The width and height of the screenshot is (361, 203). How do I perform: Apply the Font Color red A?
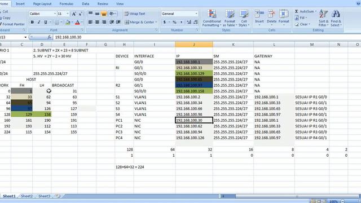click(77, 22)
